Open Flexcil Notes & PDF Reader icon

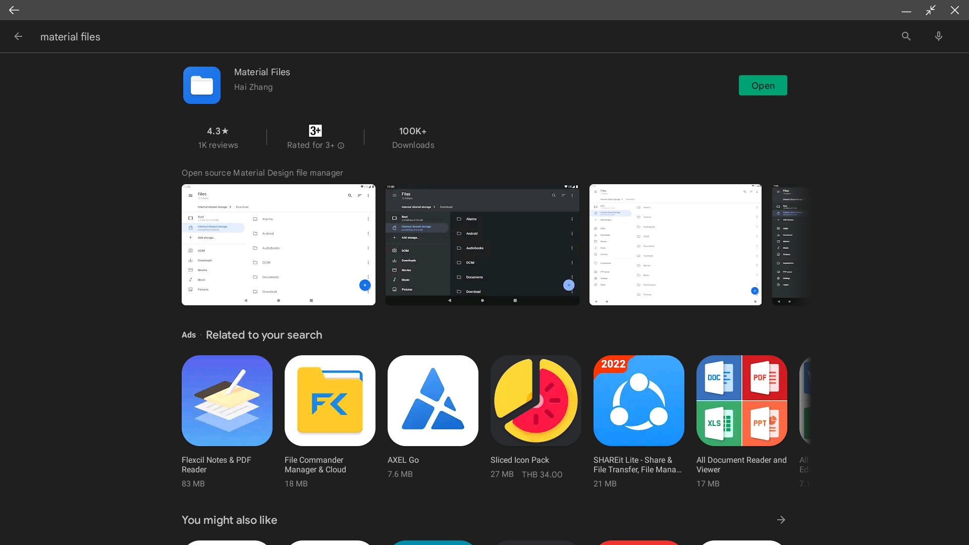(227, 401)
